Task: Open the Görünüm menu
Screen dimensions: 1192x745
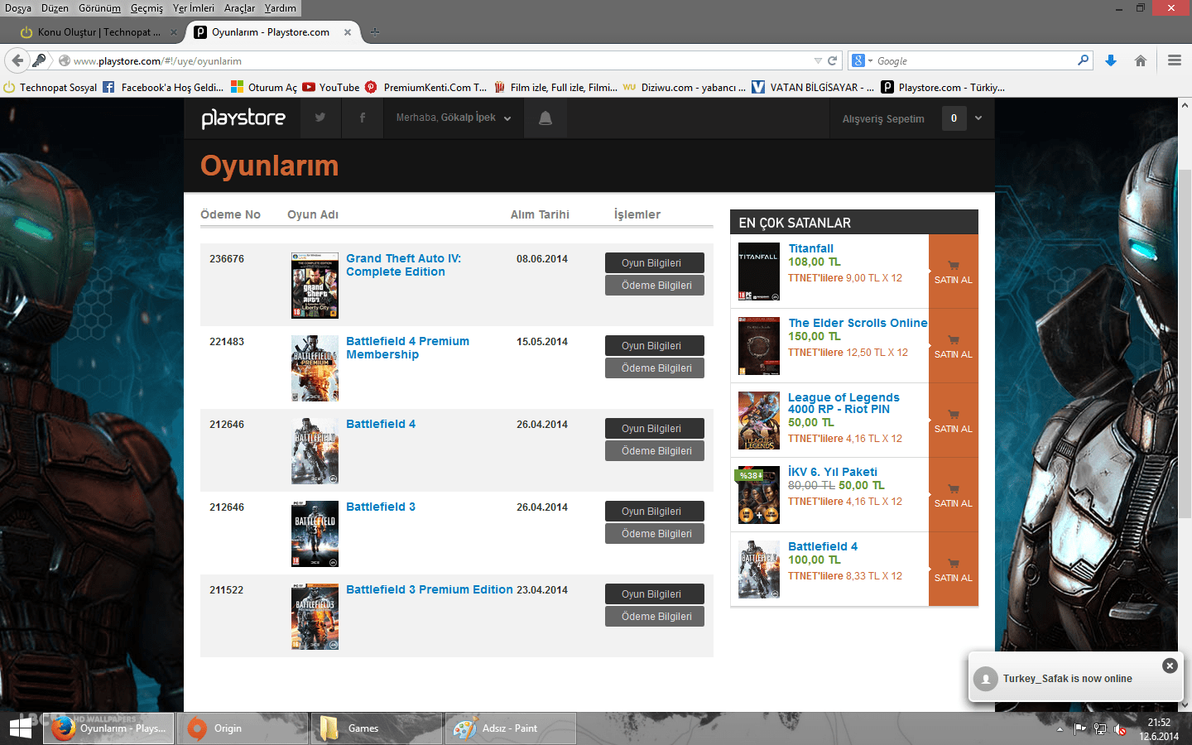Action: tap(99, 8)
